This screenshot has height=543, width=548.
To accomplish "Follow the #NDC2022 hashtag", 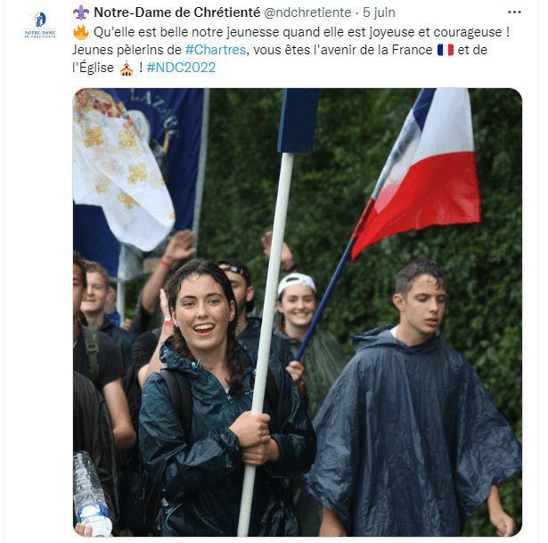I will pos(181,68).
